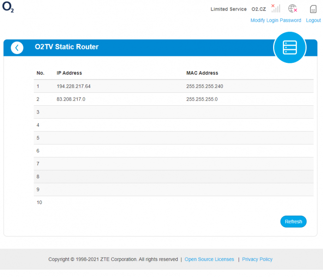Click the No. column header

pyautogui.click(x=41, y=73)
